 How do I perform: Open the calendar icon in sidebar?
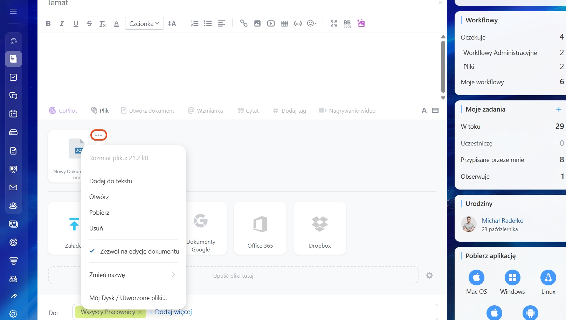tap(13, 114)
